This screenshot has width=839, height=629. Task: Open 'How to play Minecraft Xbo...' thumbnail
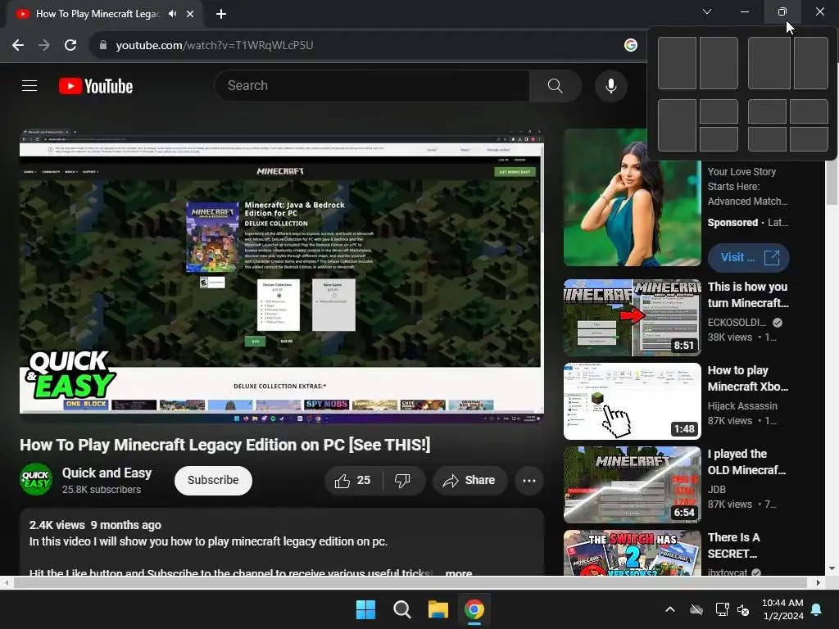tap(632, 401)
